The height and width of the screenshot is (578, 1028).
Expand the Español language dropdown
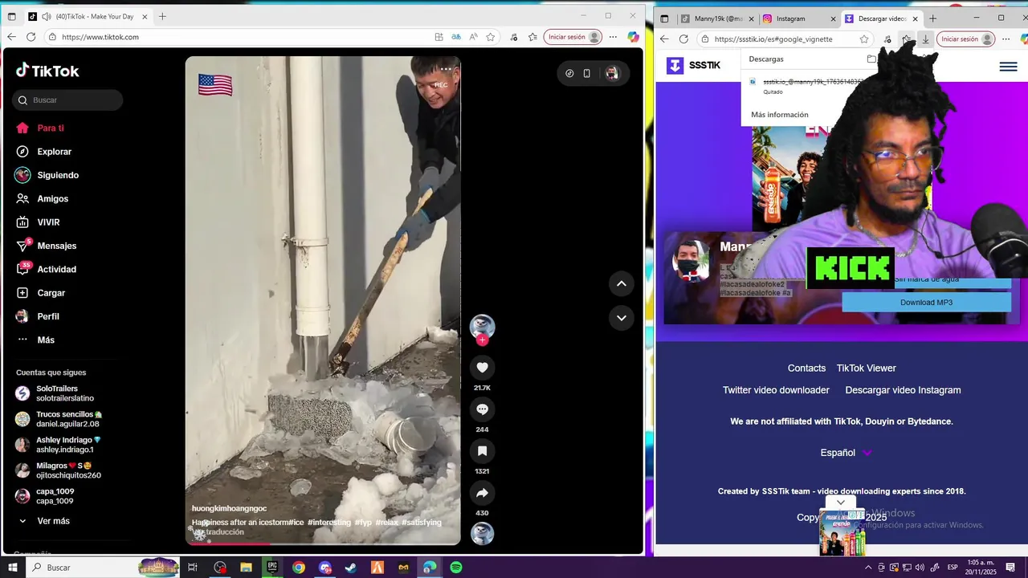coord(846,453)
